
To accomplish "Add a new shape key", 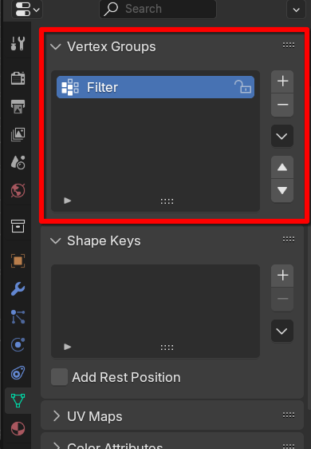I will click(282, 276).
